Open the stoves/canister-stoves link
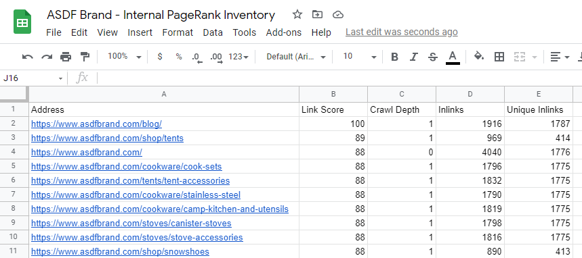 coord(131,223)
